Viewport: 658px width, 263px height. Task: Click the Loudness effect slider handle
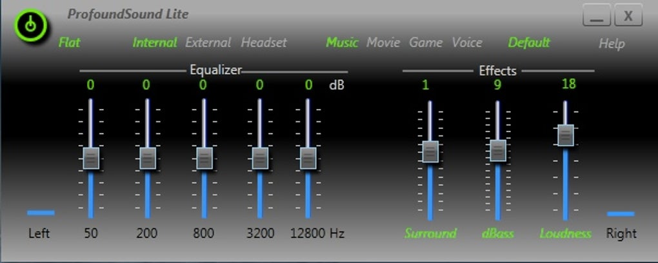pos(566,135)
